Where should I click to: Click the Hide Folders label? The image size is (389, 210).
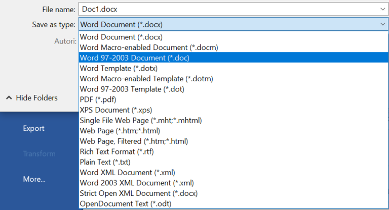pos(36,98)
